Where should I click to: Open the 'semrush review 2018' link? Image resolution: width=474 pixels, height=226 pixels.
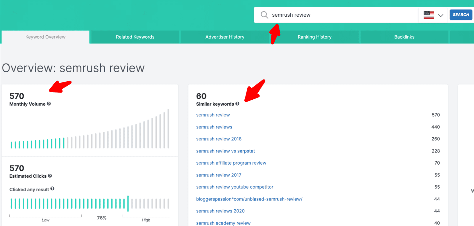pyautogui.click(x=219, y=139)
